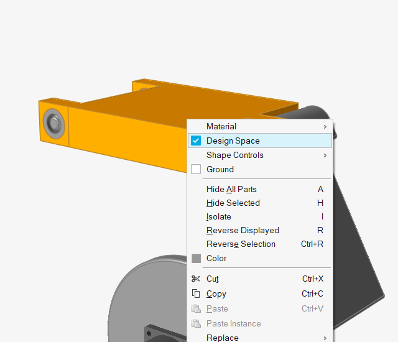This screenshot has height=342, width=398.
Task: Click the bolt washer on the orange bracket
Action: [52, 123]
